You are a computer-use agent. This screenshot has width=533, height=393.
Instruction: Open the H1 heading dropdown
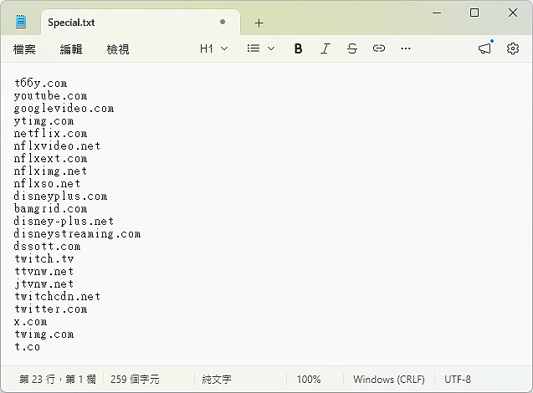pyautogui.click(x=213, y=48)
